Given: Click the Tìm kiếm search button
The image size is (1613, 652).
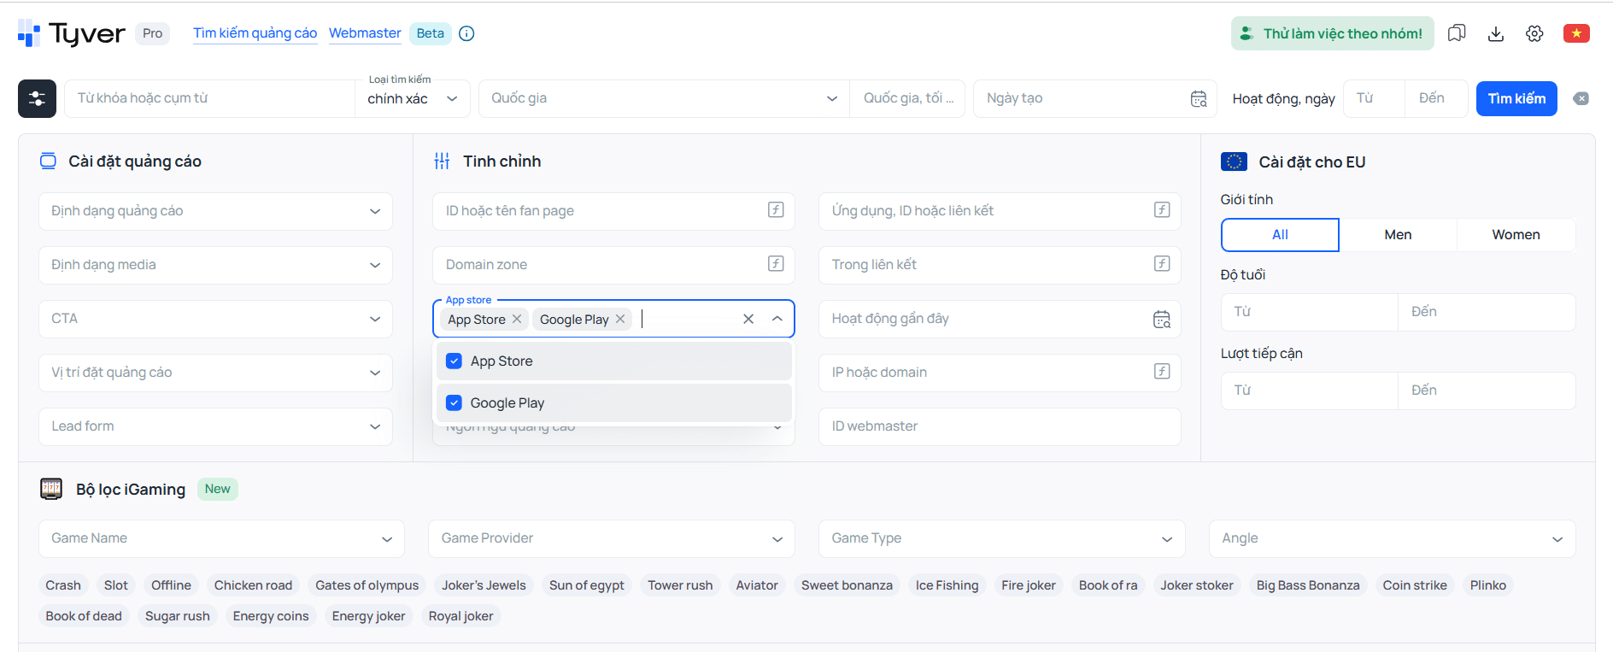Looking at the screenshot, I should click(1516, 98).
